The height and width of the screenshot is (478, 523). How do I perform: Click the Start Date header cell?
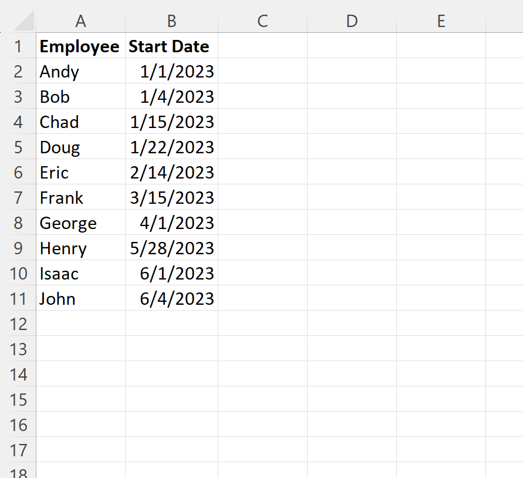coord(171,46)
